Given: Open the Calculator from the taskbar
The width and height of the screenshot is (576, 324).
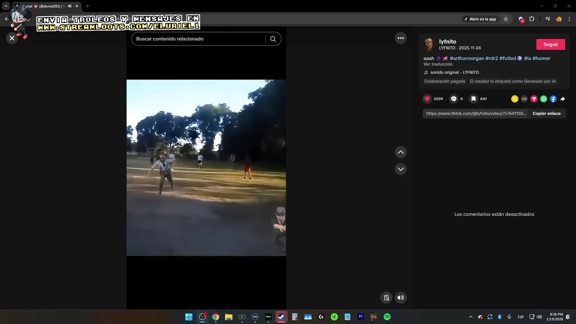Looking at the screenshot, I should tap(295, 317).
